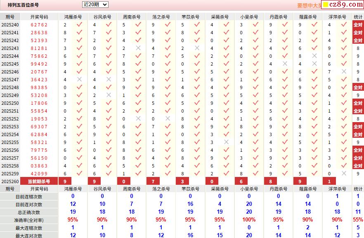Click the 100% accuracy value under 小旻杀号
This screenshot has width=364, height=238.
point(249,219)
